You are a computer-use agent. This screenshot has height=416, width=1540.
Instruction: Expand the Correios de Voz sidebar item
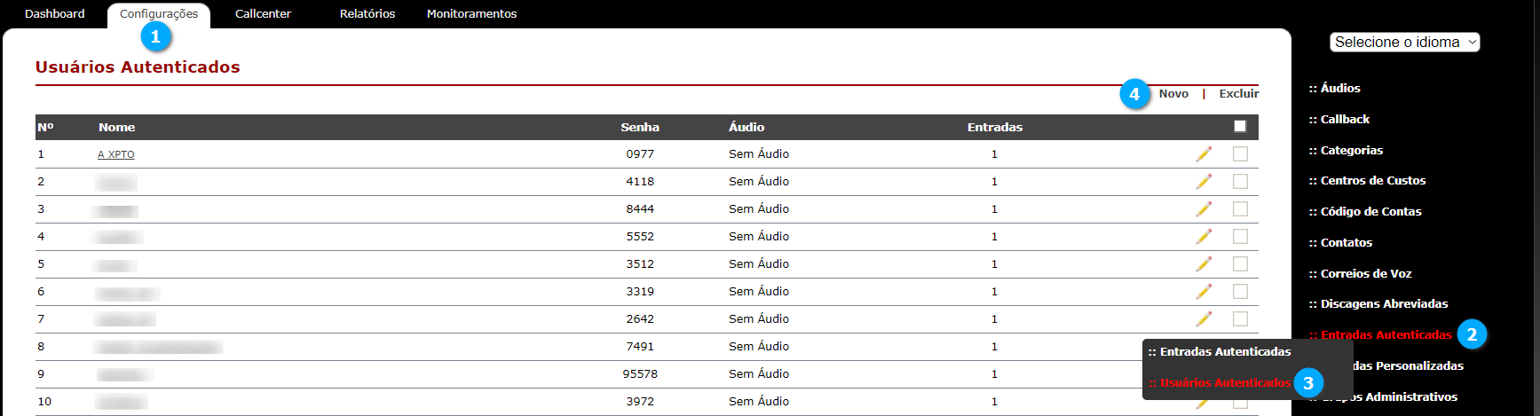pos(1360,274)
